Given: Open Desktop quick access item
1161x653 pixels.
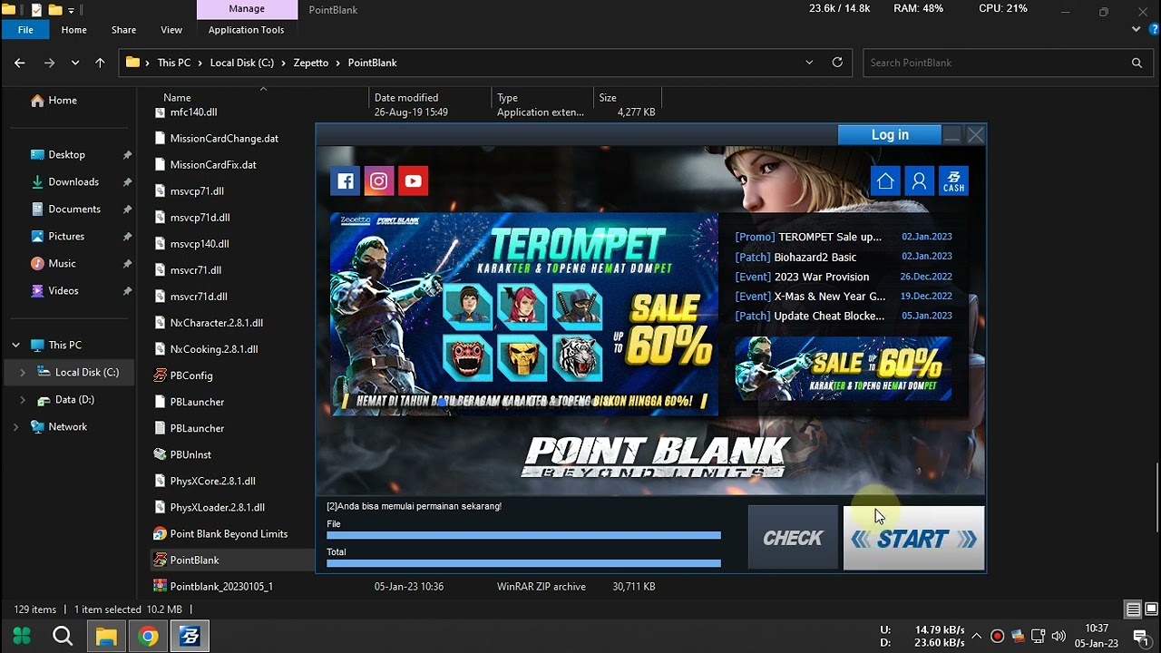Looking at the screenshot, I should (67, 155).
